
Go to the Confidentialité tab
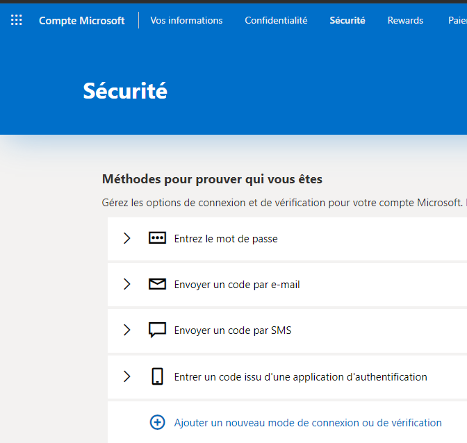[x=276, y=20]
